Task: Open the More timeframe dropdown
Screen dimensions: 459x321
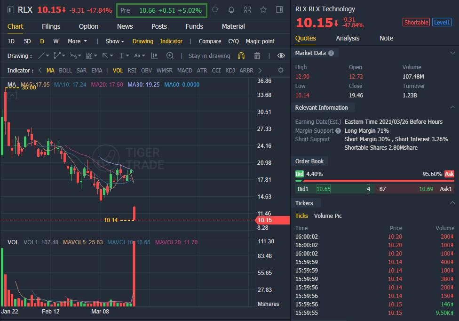Action: coord(77,41)
